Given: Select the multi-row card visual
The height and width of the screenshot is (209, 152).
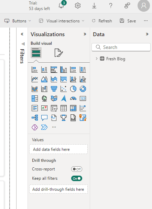Looking at the screenshot, I should pyautogui.click(x=35, y=108).
